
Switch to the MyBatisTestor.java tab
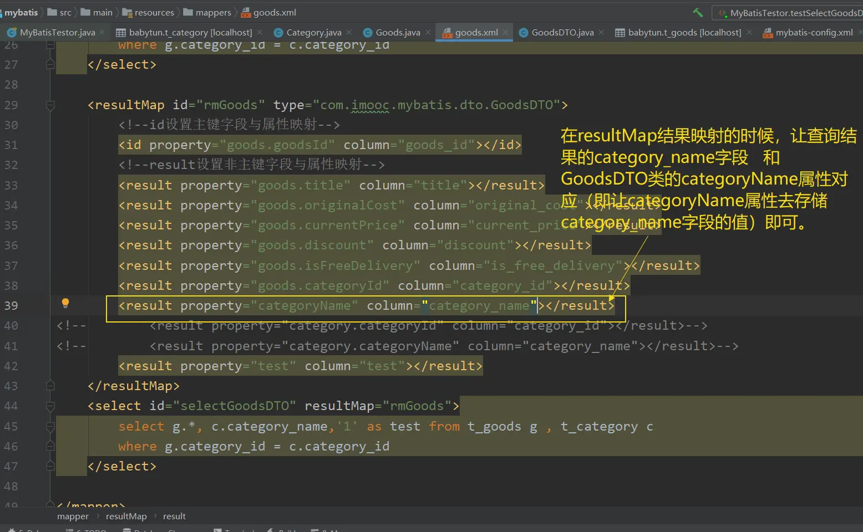pos(57,32)
